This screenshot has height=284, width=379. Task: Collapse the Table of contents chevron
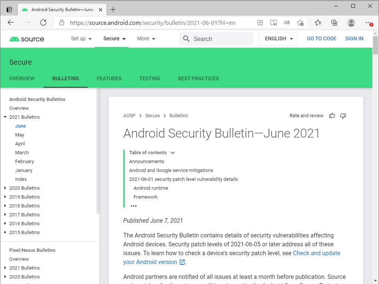[172, 152]
